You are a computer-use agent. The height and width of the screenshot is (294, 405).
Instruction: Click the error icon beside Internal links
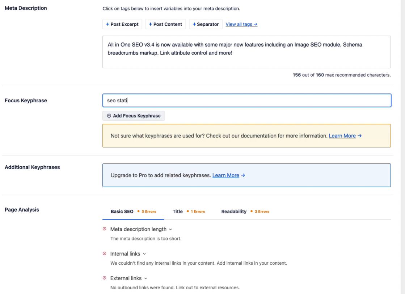pyautogui.click(x=105, y=253)
